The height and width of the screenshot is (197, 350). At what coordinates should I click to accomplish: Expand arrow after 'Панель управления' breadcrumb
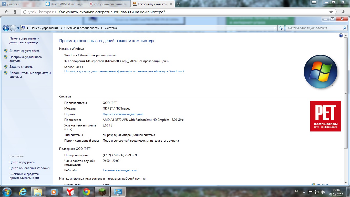click(61, 28)
